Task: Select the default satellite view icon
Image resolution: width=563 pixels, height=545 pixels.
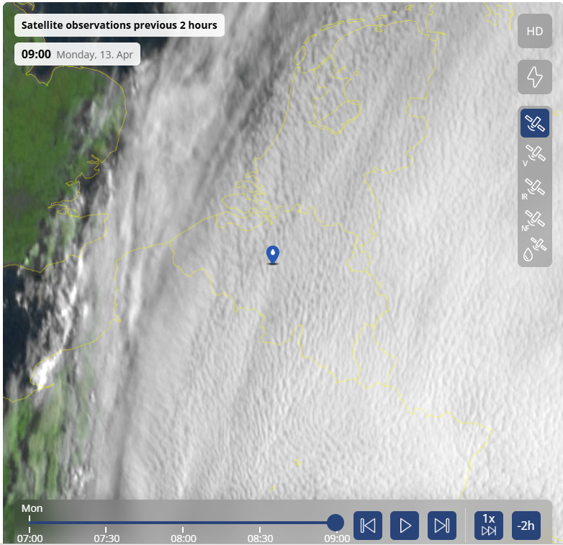Action: pyautogui.click(x=534, y=123)
